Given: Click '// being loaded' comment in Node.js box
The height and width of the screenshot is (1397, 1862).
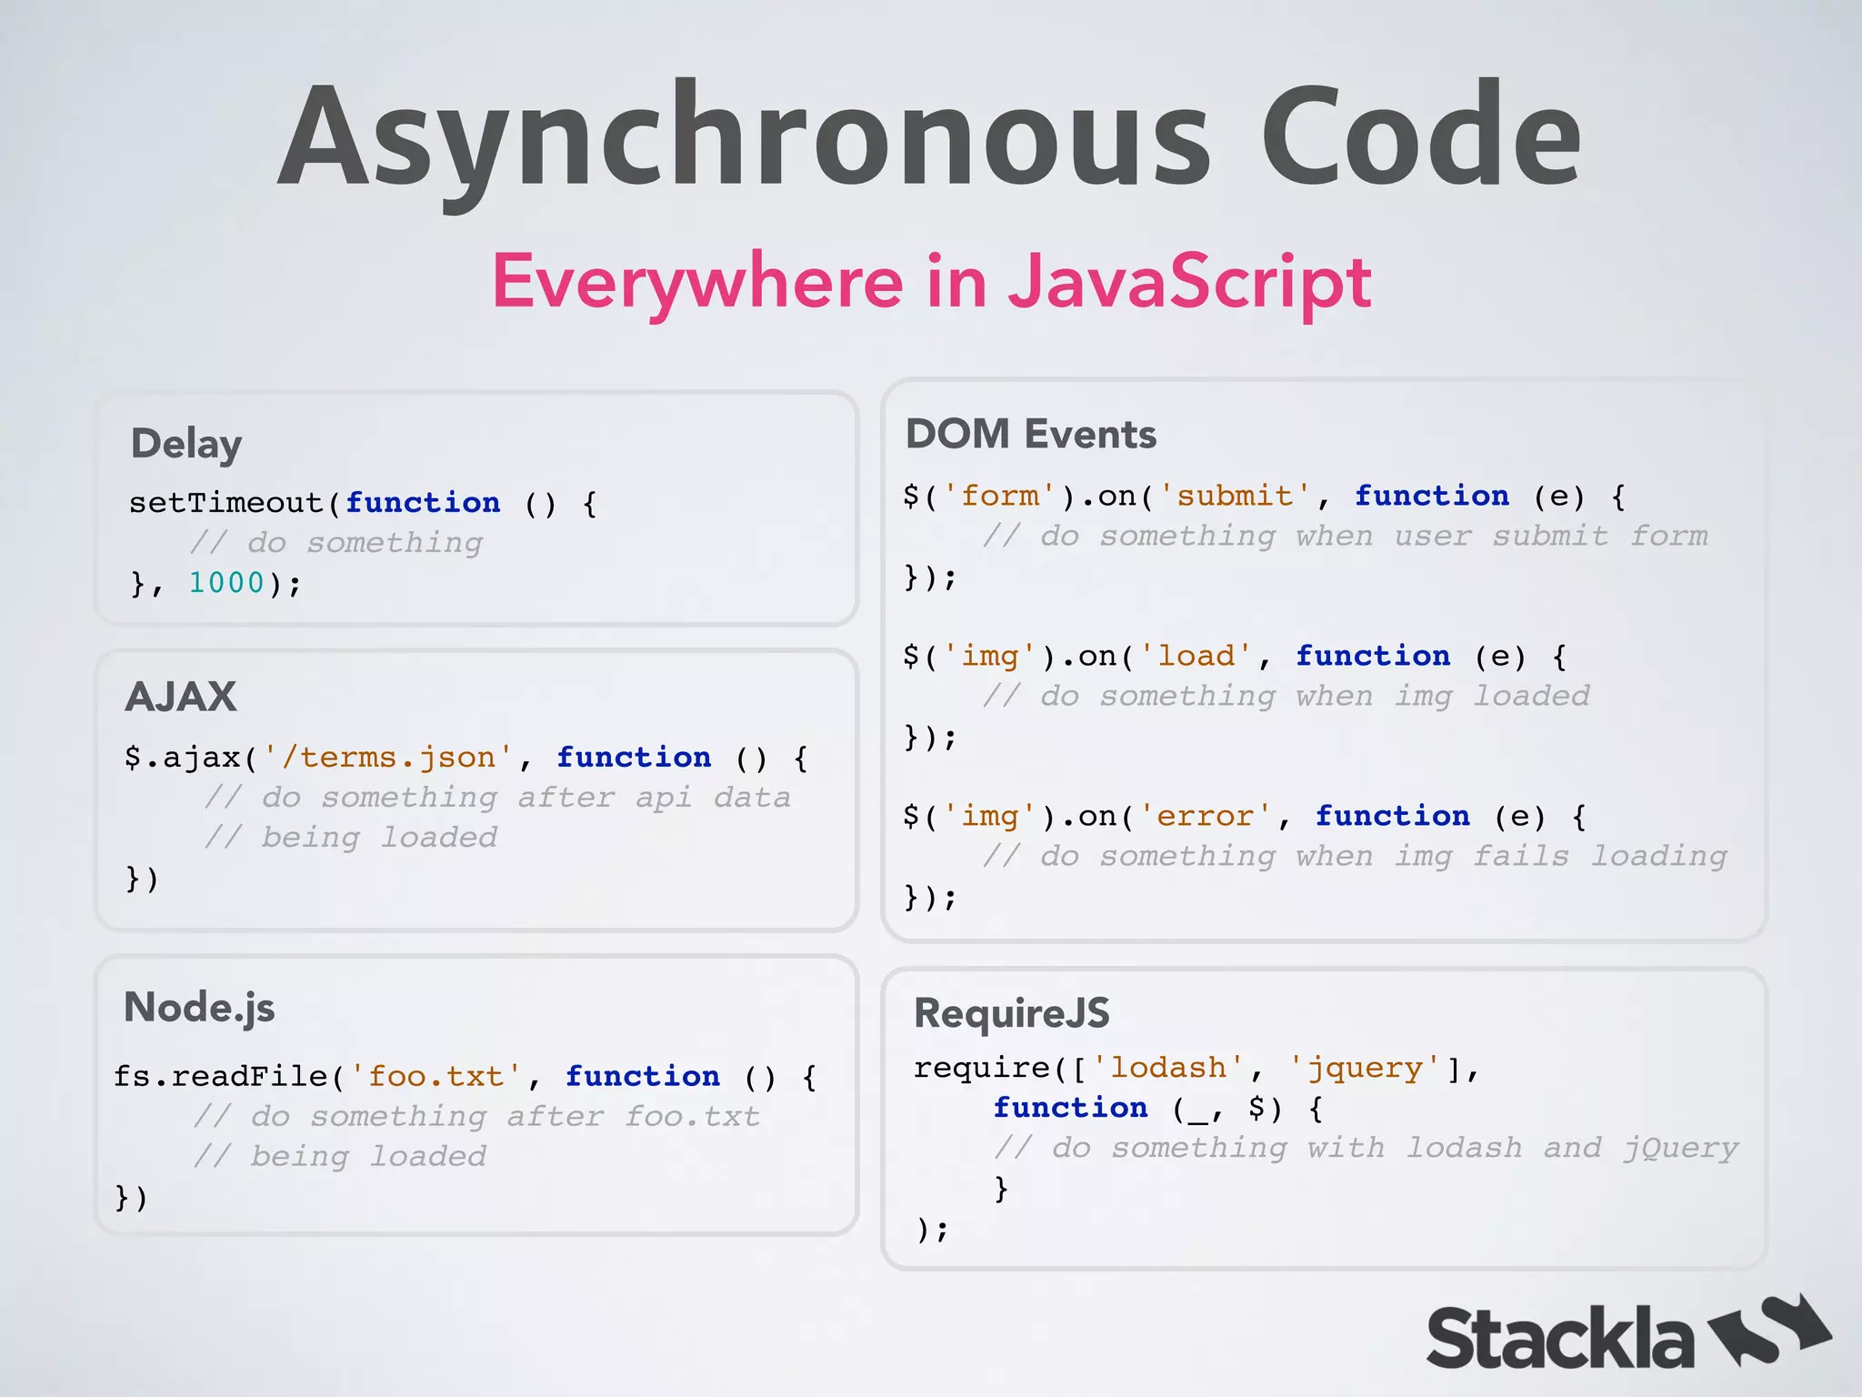Looking at the screenshot, I should (x=340, y=1157).
